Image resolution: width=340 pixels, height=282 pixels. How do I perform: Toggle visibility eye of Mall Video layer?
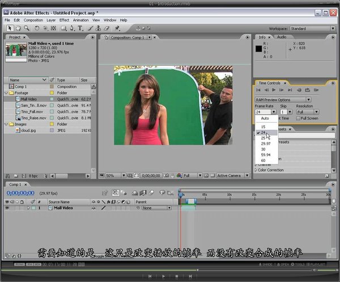point(7,208)
